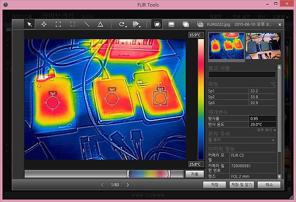The width and height of the screenshot is (296, 202).
Task: Minimize the FLIR Tools window
Action: point(267,4)
